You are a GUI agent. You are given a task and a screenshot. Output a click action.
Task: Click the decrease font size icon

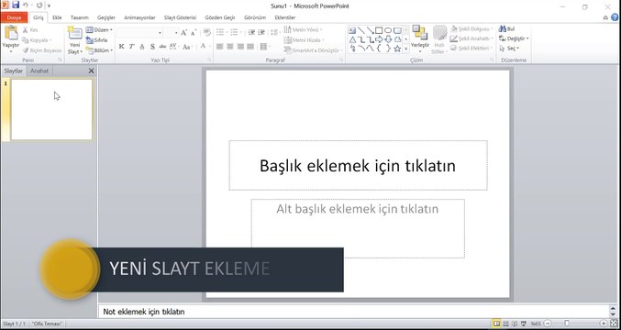[194, 33]
